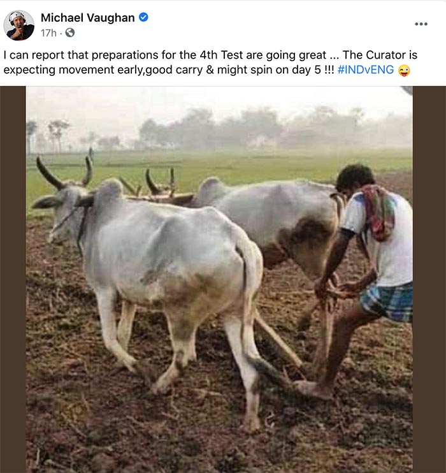This screenshot has height=473, width=446.
Task: Click the checkered lungi worn by the farmer
Action: tap(387, 302)
